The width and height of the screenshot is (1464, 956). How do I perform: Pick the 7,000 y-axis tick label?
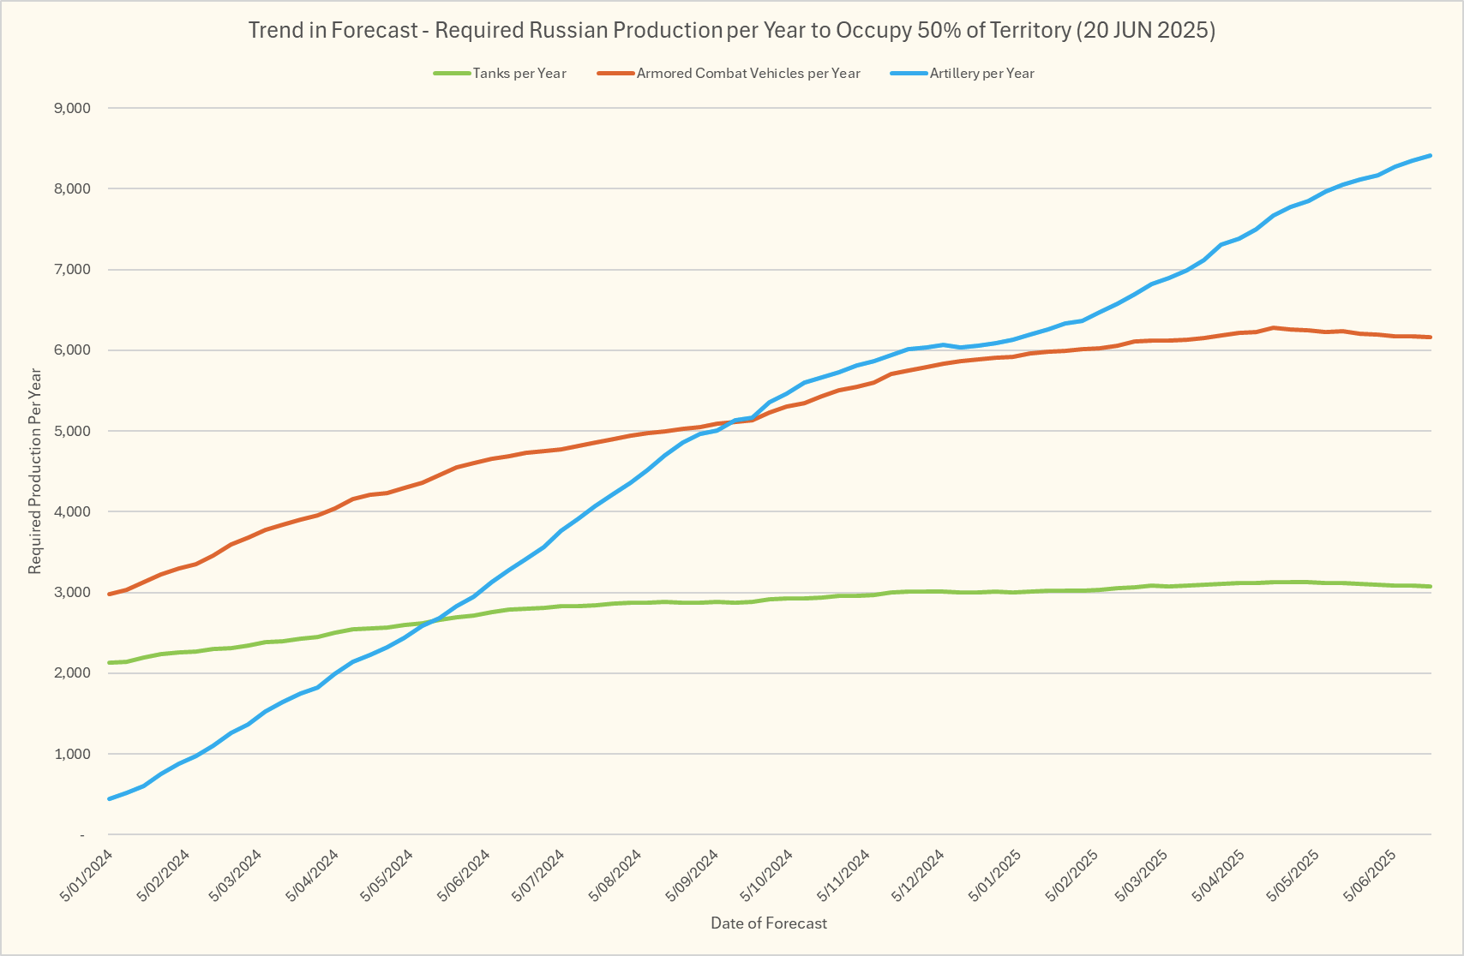72,270
